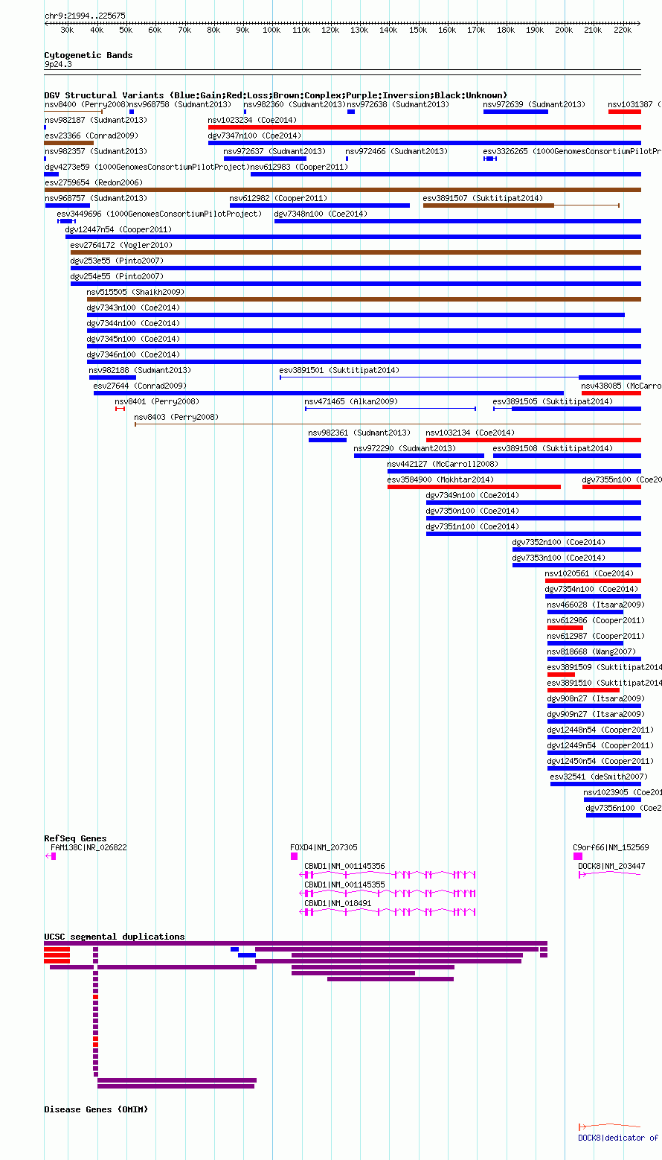Image resolution: width=662 pixels, height=1160 pixels.
Task: Select the nsv612982 (Cooper2011) blue bar
Action: coord(320,205)
